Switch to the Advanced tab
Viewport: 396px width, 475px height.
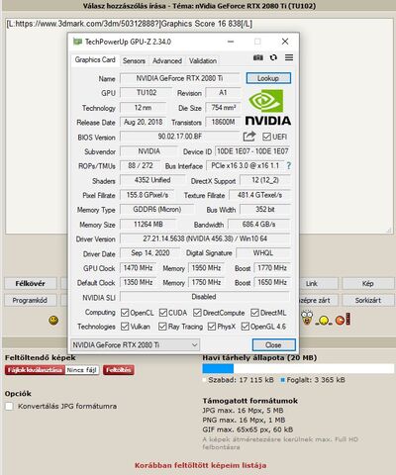point(167,60)
